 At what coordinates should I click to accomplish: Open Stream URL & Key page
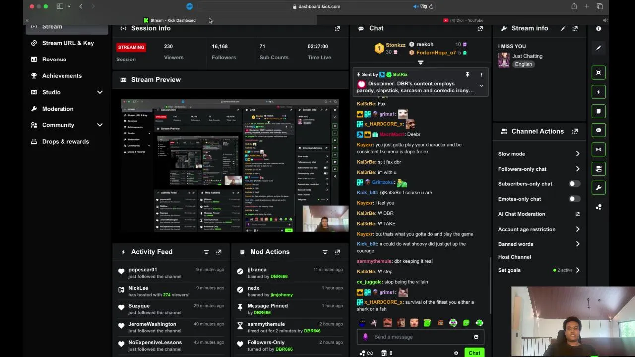pyautogui.click(x=67, y=43)
